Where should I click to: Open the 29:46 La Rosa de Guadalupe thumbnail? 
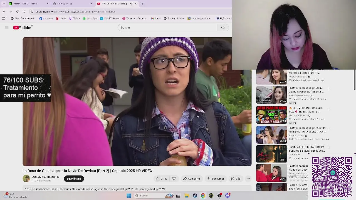[x=271, y=95]
